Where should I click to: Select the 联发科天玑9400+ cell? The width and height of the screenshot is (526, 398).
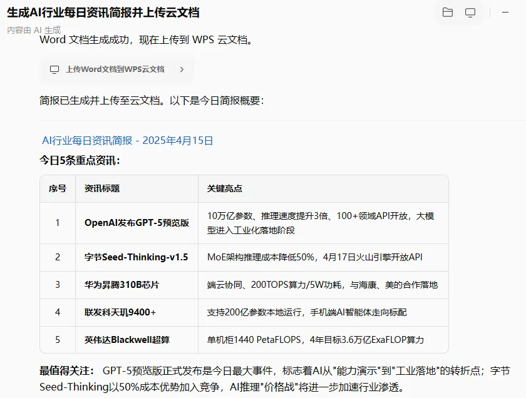[137, 312]
